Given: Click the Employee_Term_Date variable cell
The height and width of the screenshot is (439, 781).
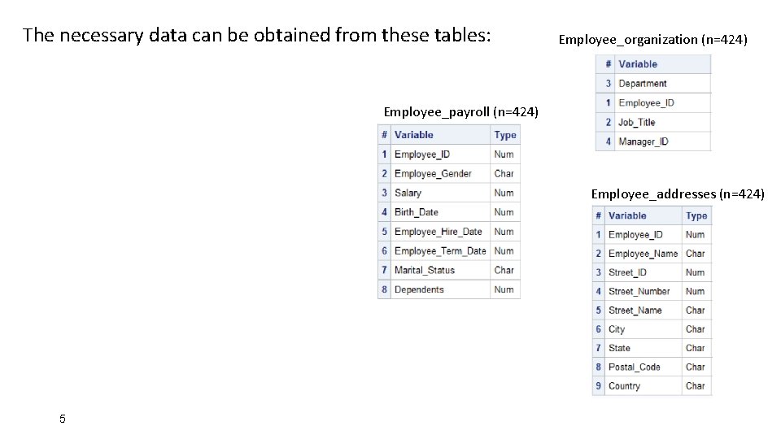Looking at the screenshot, I should coord(439,251).
